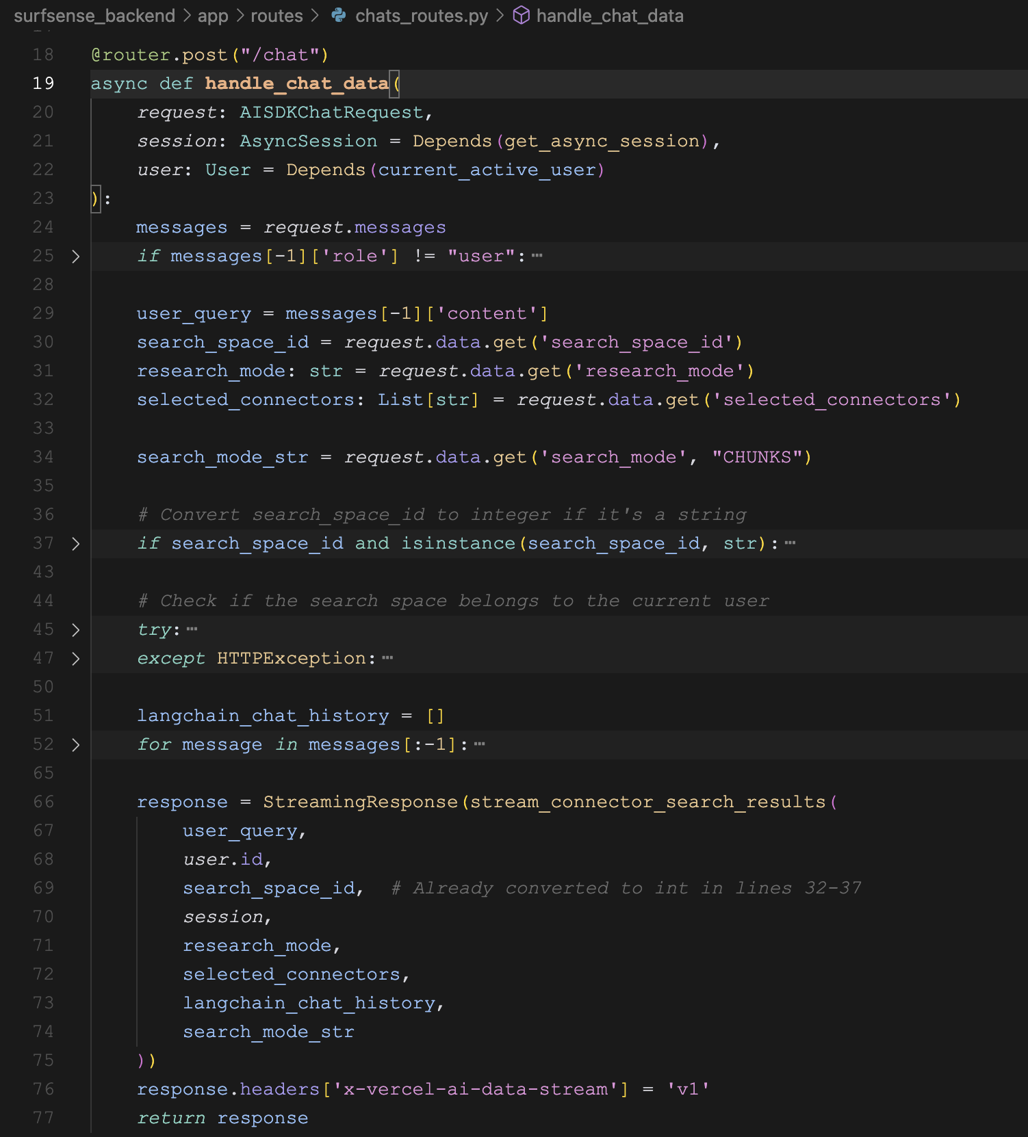Click line number 77 in the gutter

tap(43, 1118)
